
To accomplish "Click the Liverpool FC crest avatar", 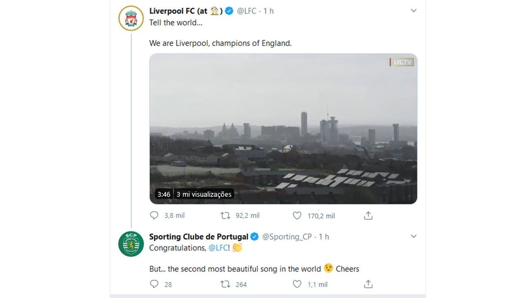I will pyautogui.click(x=131, y=19).
